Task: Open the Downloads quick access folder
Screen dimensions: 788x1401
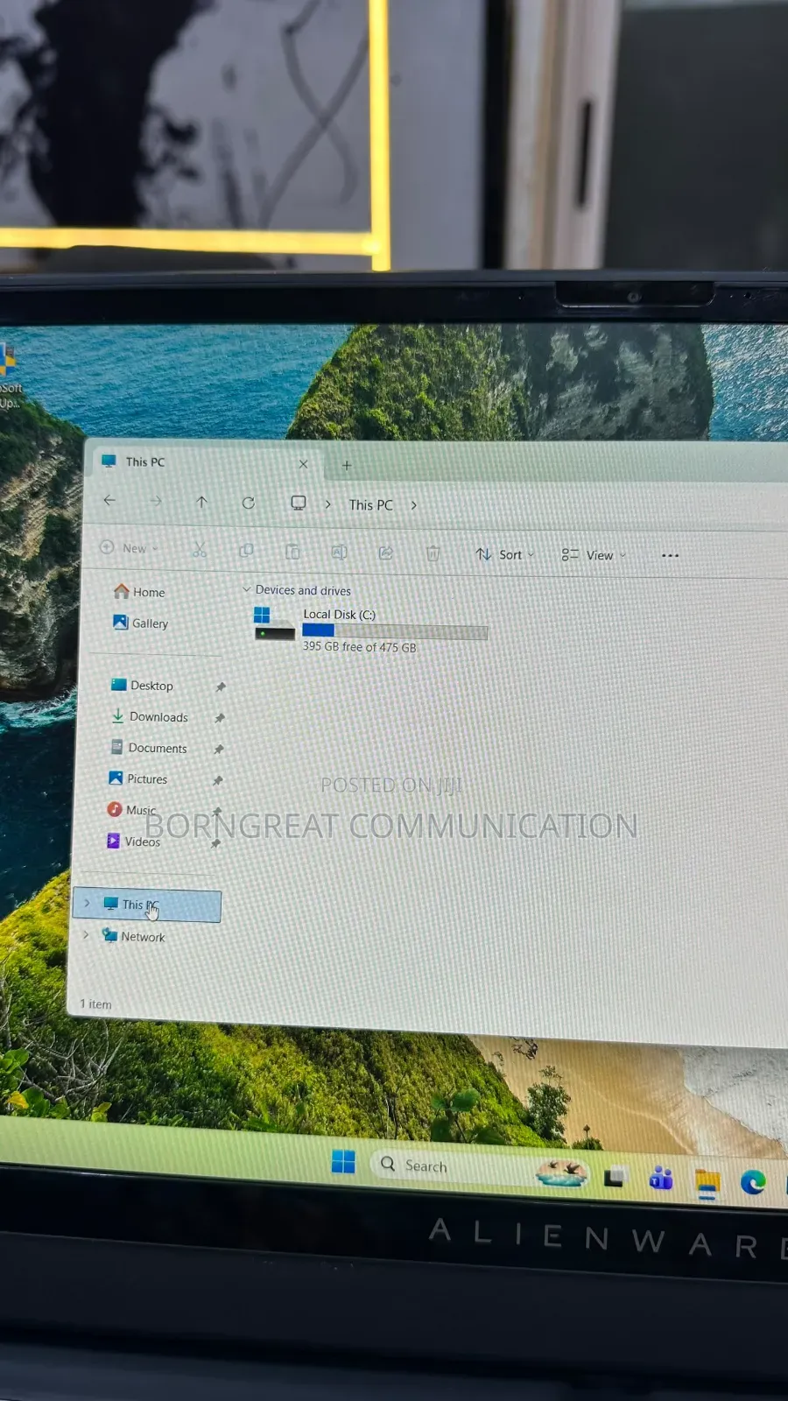Action: [x=149, y=716]
